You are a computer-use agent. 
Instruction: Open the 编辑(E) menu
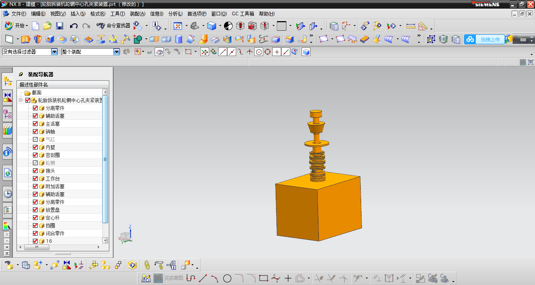pyautogui.click(x=38, y=14)
